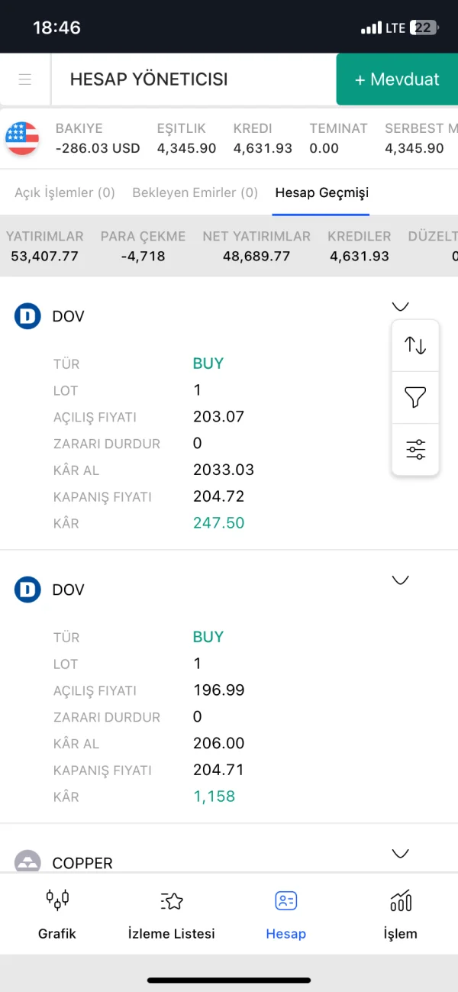Tap the second DOV logo icon
Viewport: 458px width, 992px height.
click(27, 590)
